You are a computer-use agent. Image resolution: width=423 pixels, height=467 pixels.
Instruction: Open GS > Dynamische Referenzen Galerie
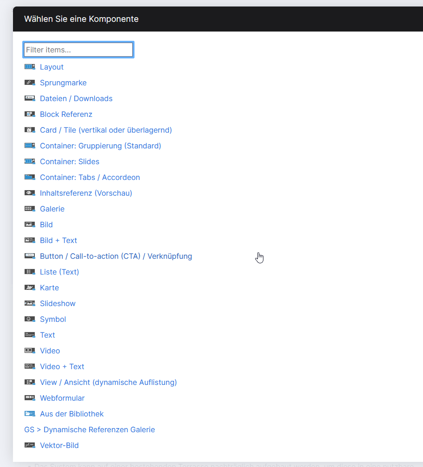point(89,429)
